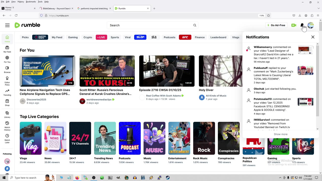
Task: Select the UFC category chip
Action: coord(185,37)
